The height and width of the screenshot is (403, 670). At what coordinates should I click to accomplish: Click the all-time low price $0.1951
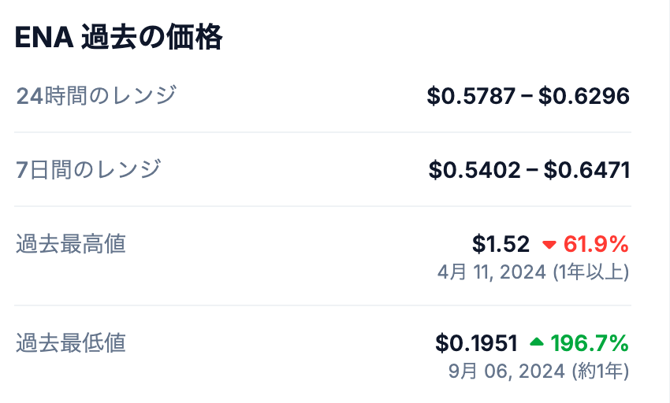[476, 343]
